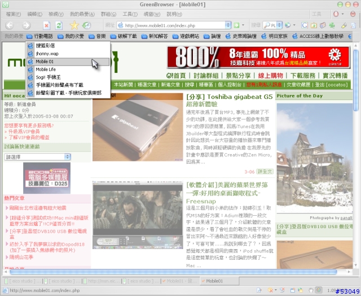Click the green clover toolbar icon

[332, 25]
